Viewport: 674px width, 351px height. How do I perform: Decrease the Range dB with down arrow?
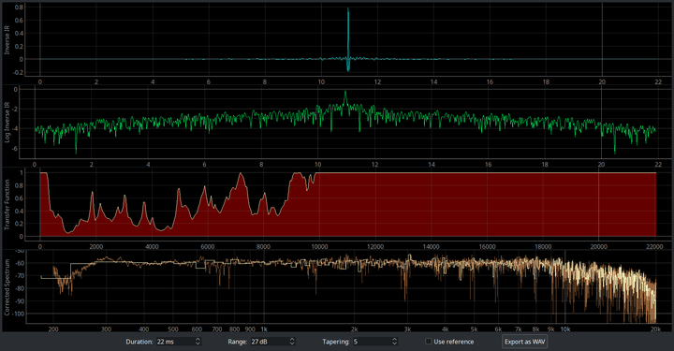pyautogui.click(x=292, y=344)
